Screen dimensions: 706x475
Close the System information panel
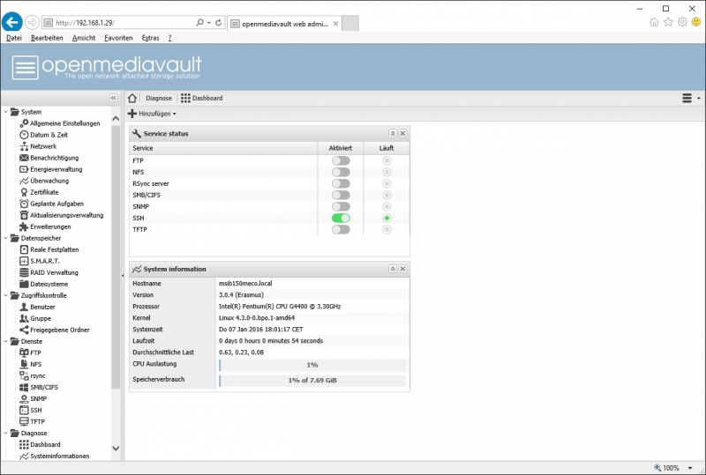[x=403, y=269]
